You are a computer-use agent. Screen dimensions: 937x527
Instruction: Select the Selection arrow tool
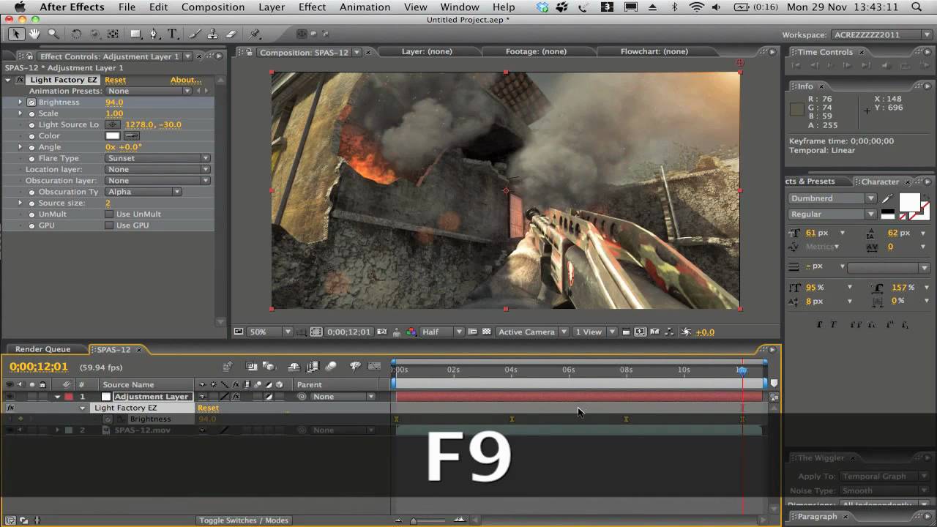click(16, 34)
